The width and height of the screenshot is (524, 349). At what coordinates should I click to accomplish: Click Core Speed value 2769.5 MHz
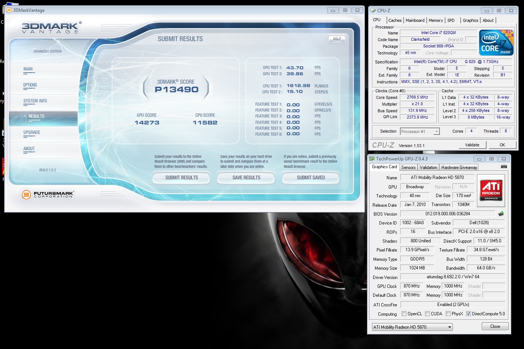click(x=417, y=97)
